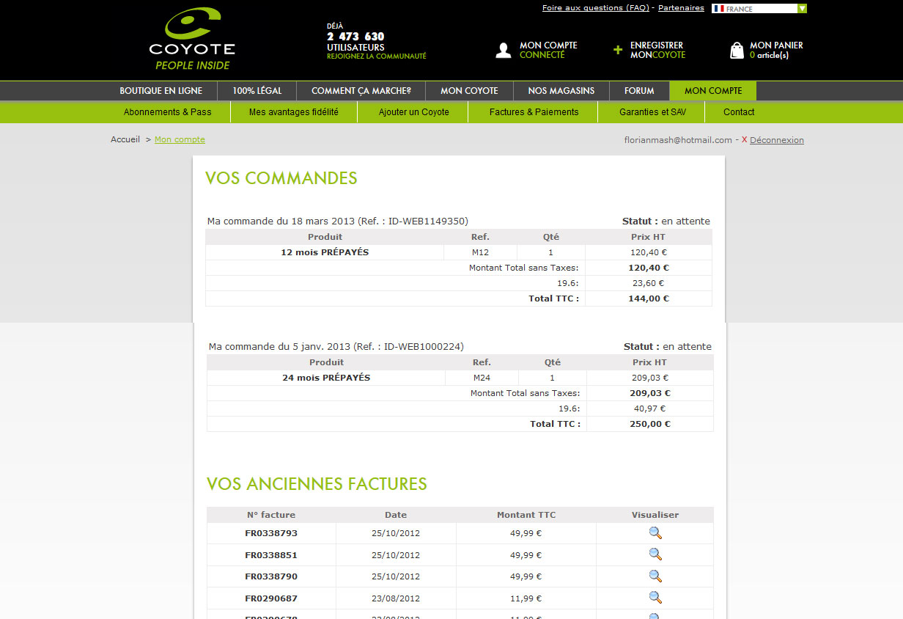Open the shopping bag cart icon
This screenshot has height=619, width=903.
pyautogui.click(x=737, y=50)
